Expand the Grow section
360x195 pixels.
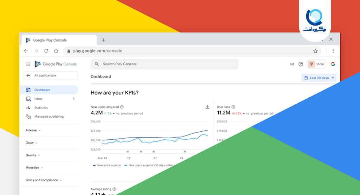click(31, 142)
